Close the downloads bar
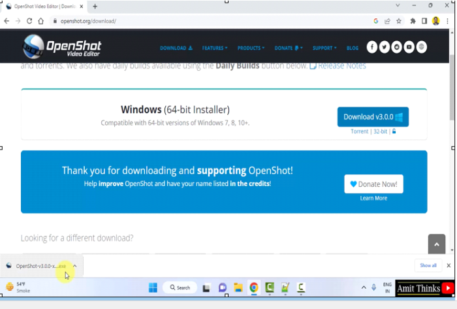457x309 pixels. 449,265
